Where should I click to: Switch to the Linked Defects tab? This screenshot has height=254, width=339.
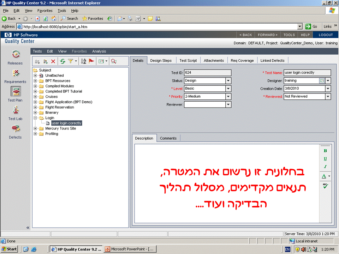tap(272, 61)
